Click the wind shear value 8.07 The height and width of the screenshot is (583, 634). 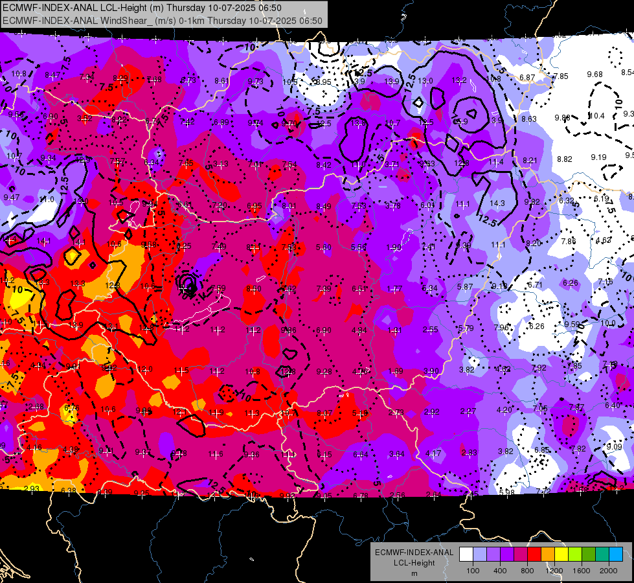(x=324, y=413)
